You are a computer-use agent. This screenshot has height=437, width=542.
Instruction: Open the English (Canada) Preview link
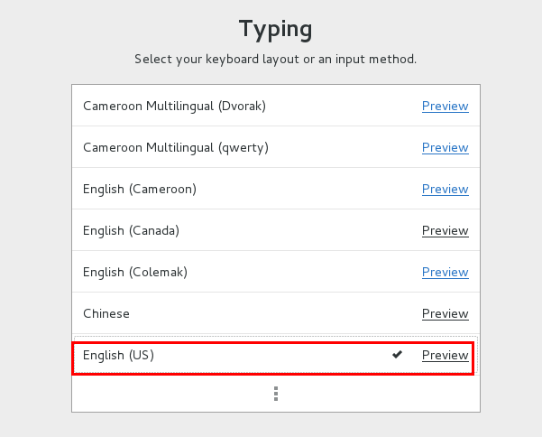point(446,230)
